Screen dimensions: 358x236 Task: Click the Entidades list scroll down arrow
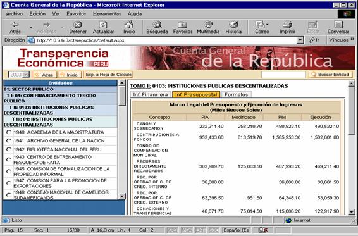coord(122,196)
